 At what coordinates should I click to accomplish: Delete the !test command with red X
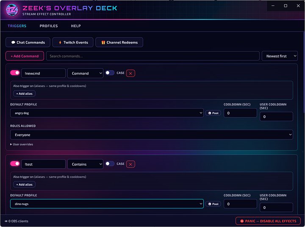[x=130, y=164]
